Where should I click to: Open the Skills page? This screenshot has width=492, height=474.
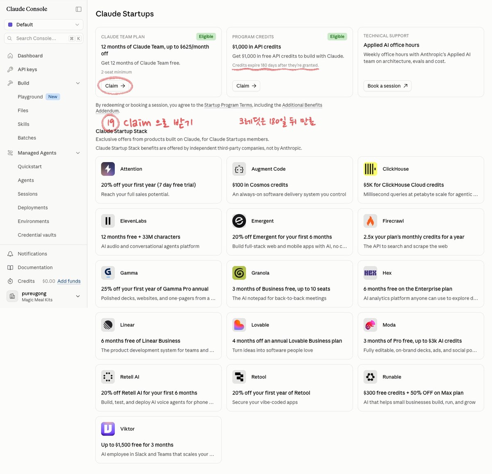coord(23,124)
